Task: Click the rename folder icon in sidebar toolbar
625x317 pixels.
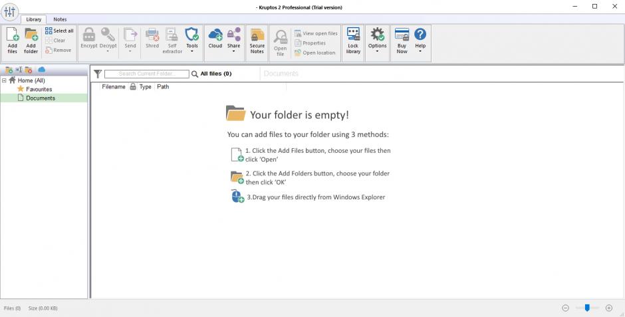Action: click(19, 70)
